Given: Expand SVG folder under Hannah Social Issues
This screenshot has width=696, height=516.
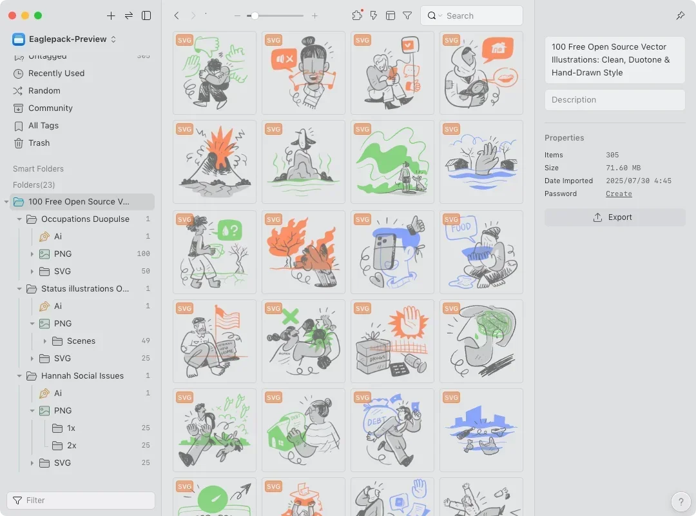Looking at the screenshot, I should (x=32, y=463).
